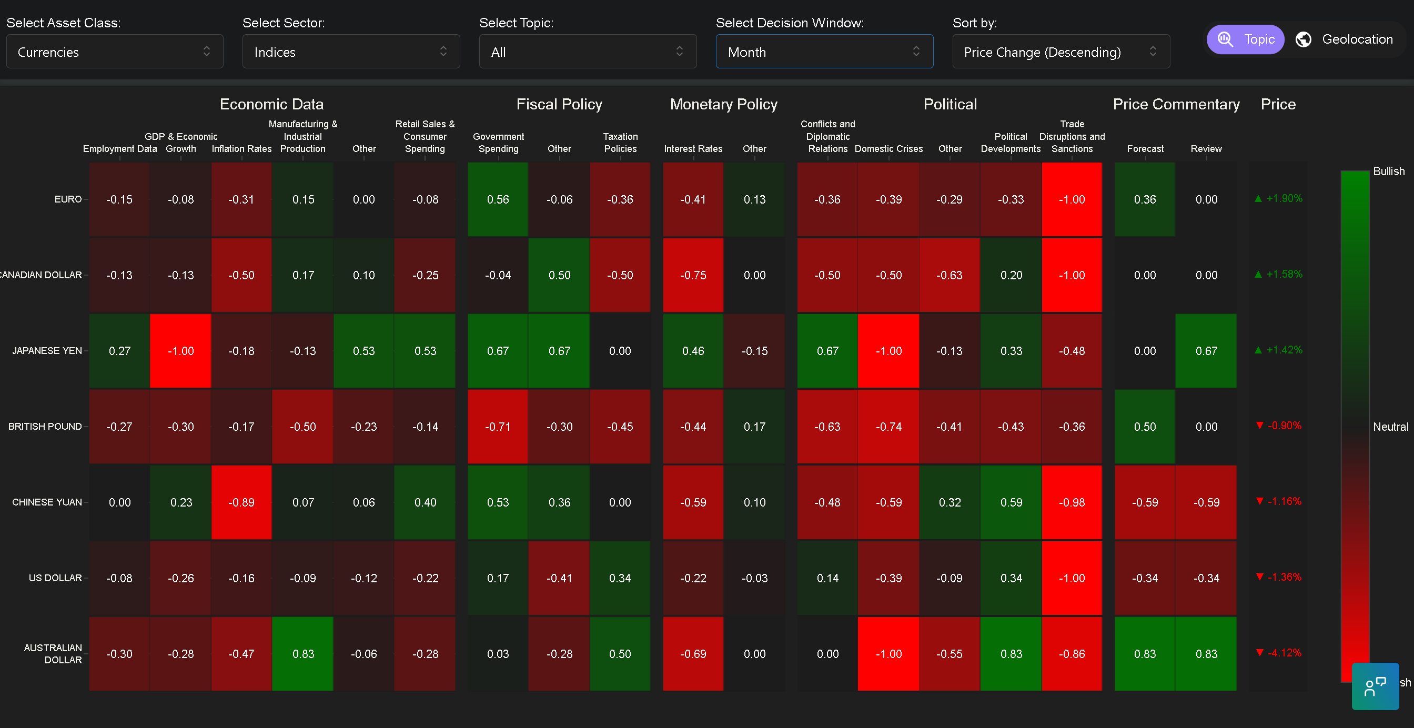Expand the Decision Window dropdown set to Month
1414x728 pixels.
[x=824, y=52]
